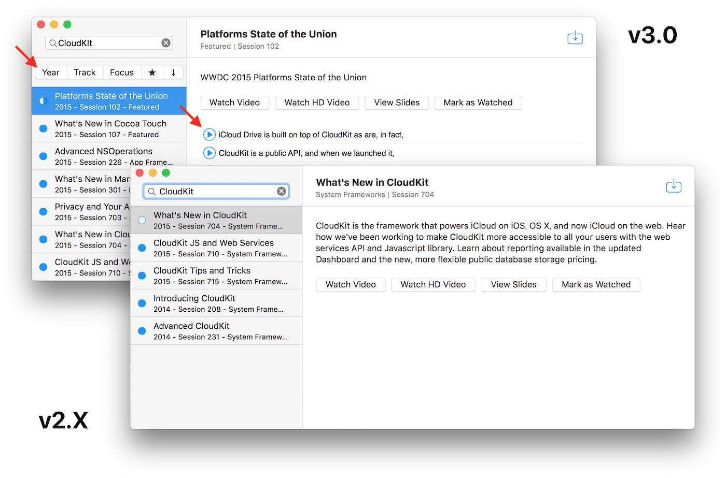
Task: Toggle the star favorites filter
Action: [152, 73]
